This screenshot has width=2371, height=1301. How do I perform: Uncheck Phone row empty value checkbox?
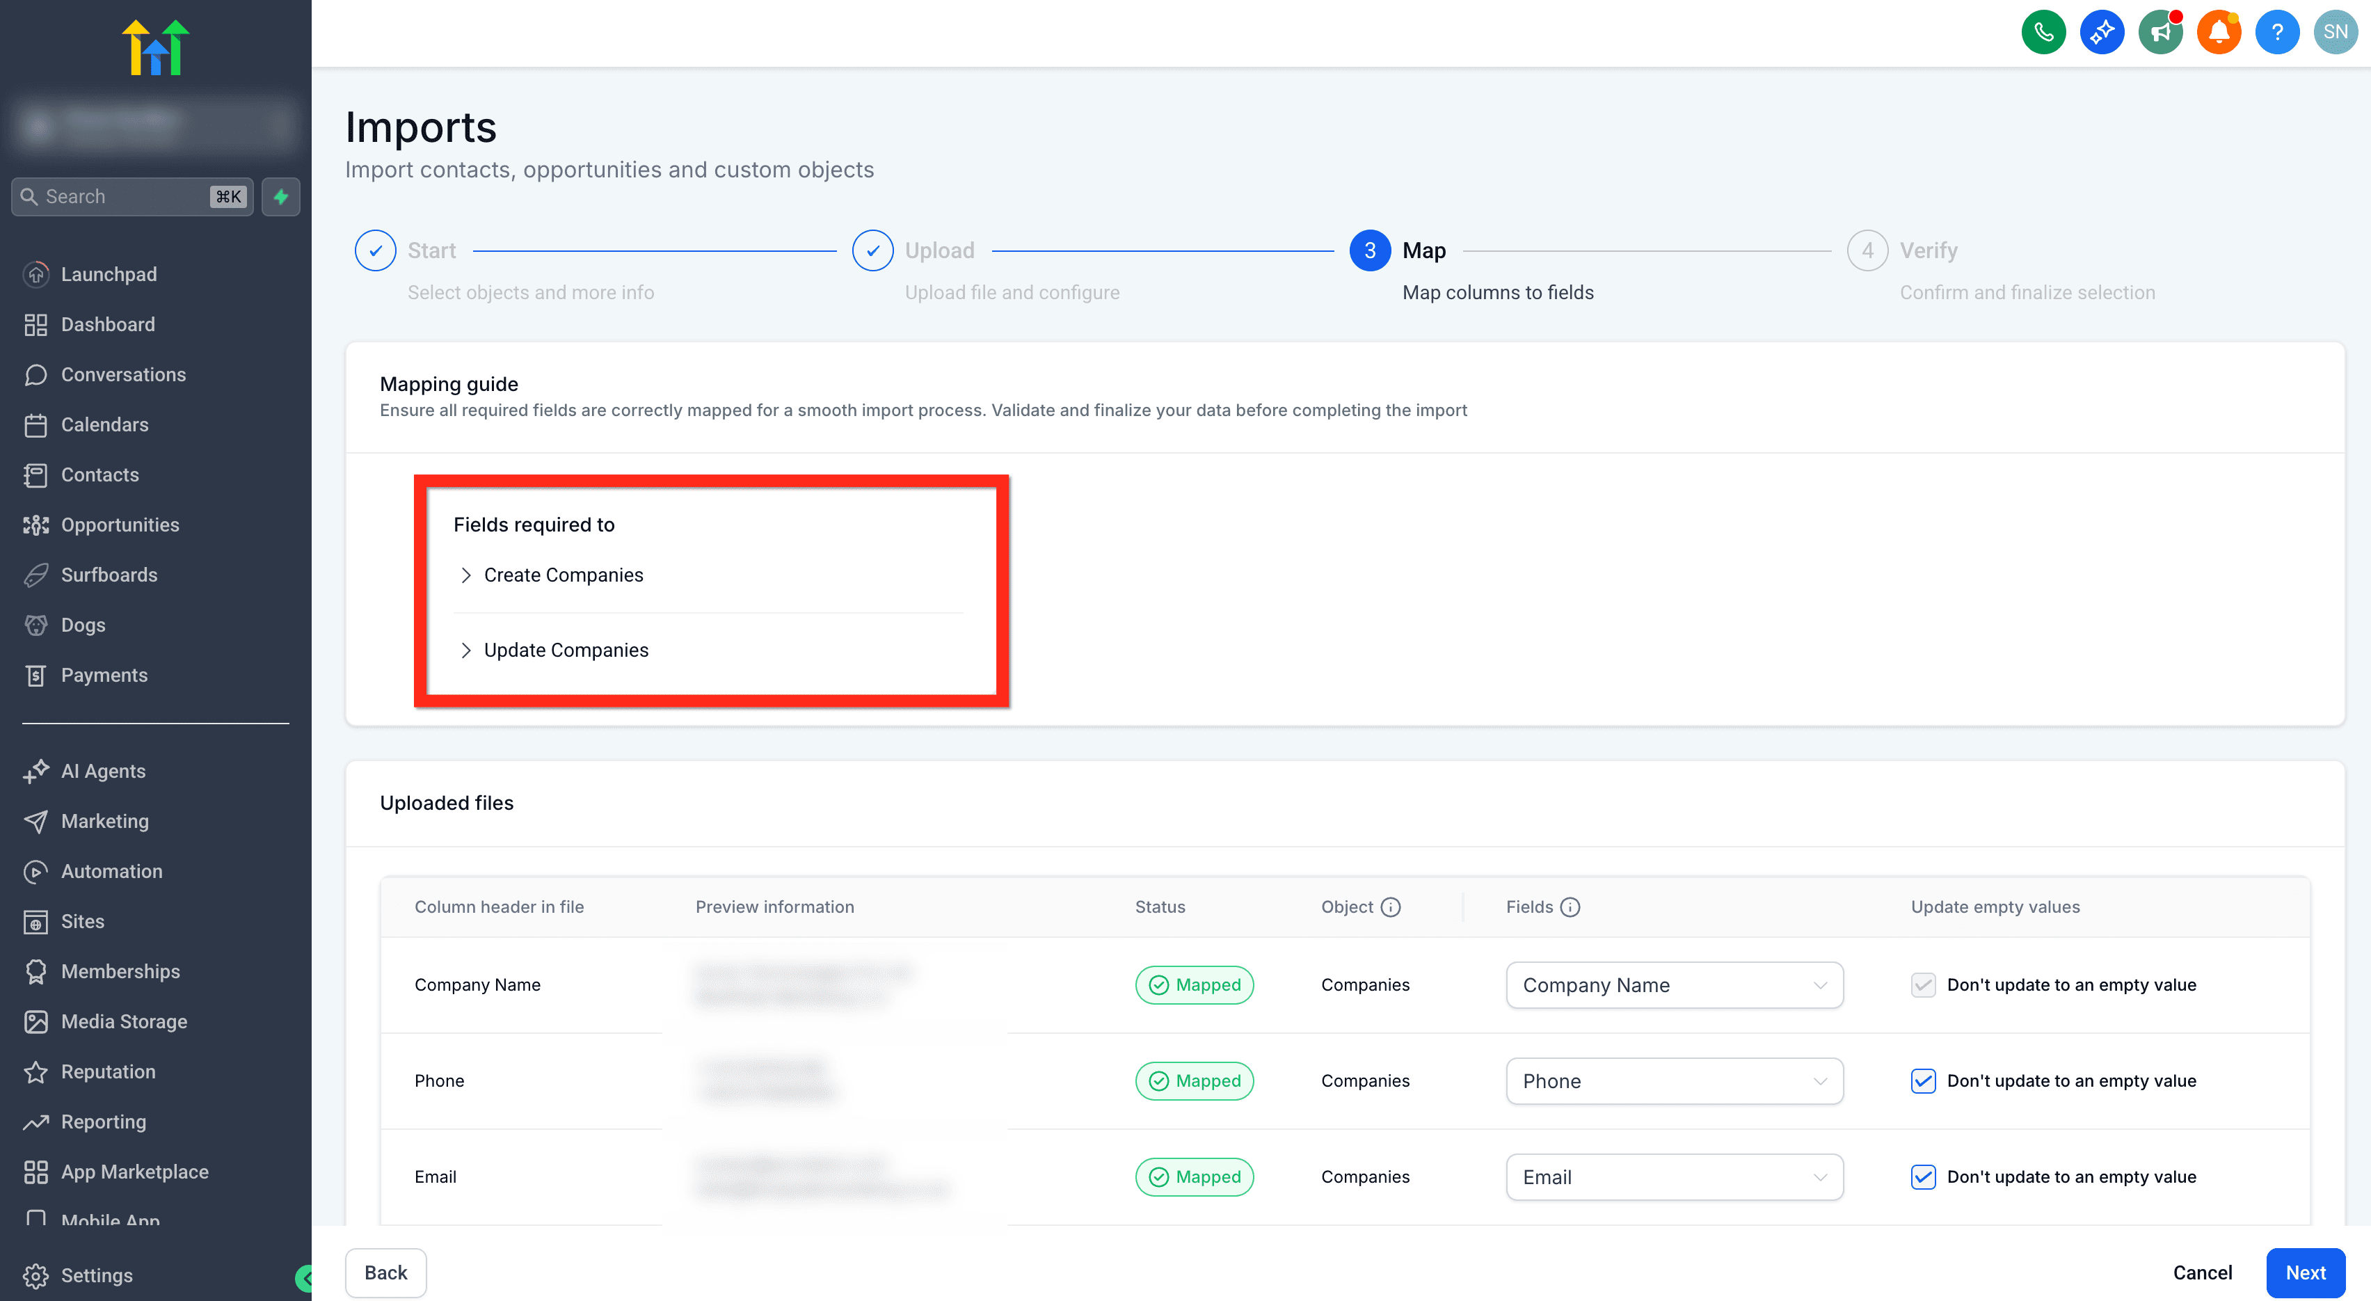click(x=1923, y=1081)
